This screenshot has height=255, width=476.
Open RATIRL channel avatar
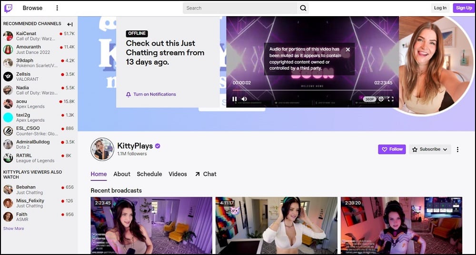click(x=8, y=158)
